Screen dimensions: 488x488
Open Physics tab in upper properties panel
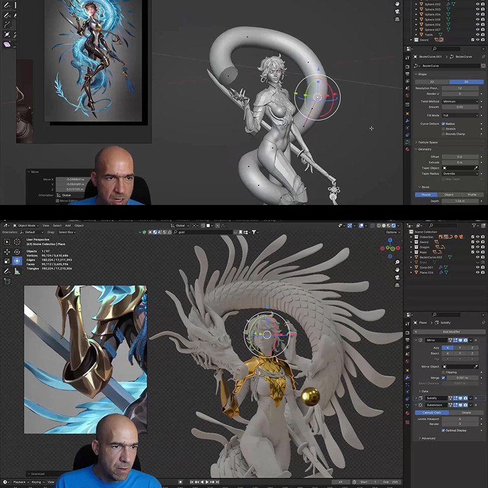(x=407, y=127)
